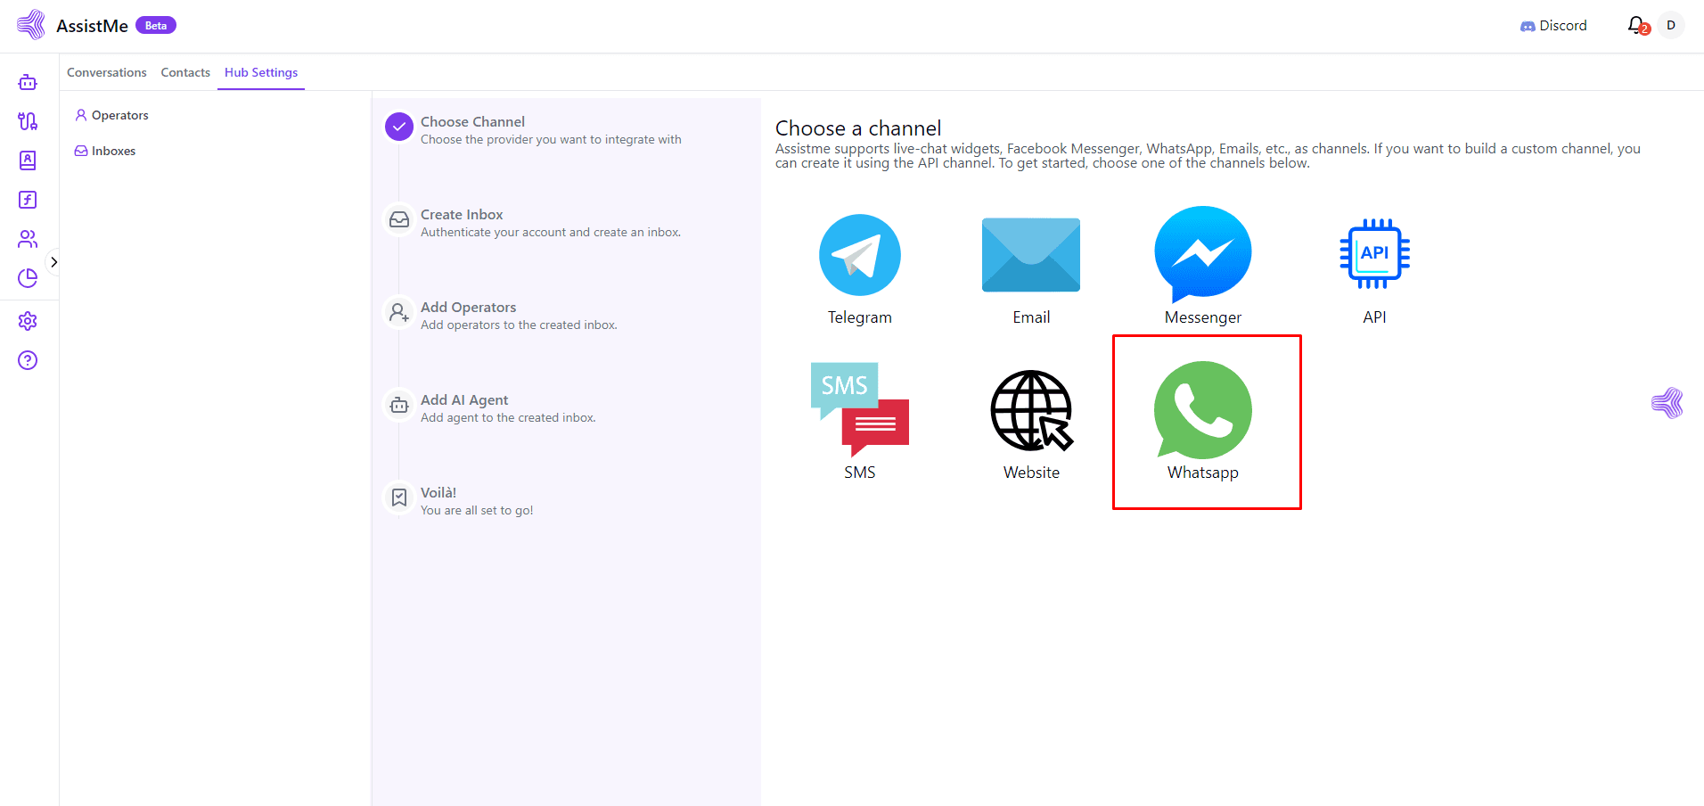The width and height of the screenshot is (1704, 806).
Task: Click the Add Operators step icon
Action: click(x=399, y=312)
